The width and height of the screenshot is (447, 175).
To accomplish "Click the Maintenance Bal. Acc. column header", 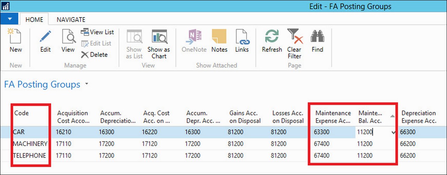I will (371, 117).
